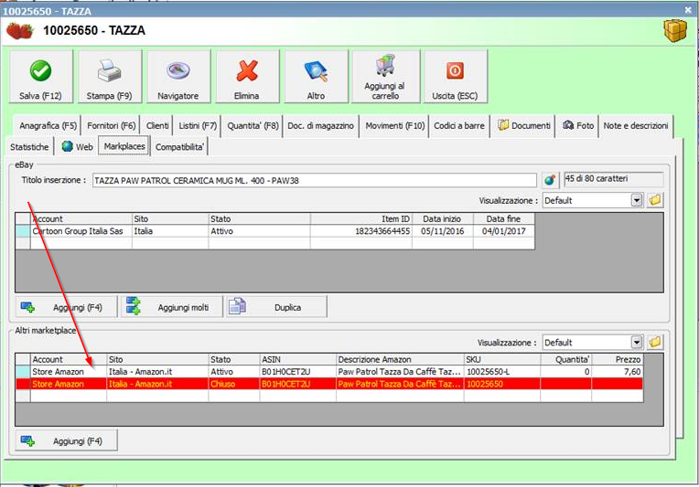Viewport: 699px width, 487px height.
Task: Click the Attivo cell in eBay table
Action: (x=260, y=231)
